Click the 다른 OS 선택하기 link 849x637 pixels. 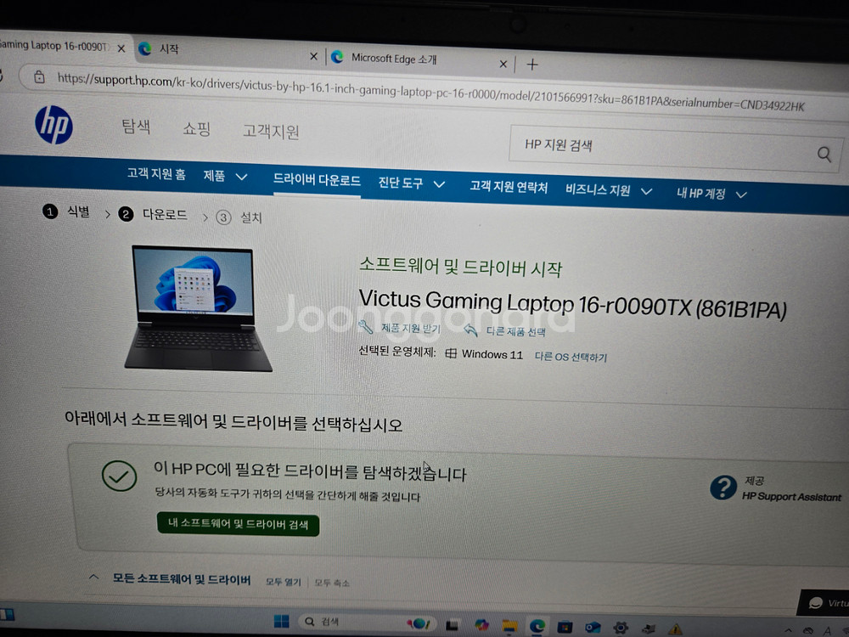point(571,357)
